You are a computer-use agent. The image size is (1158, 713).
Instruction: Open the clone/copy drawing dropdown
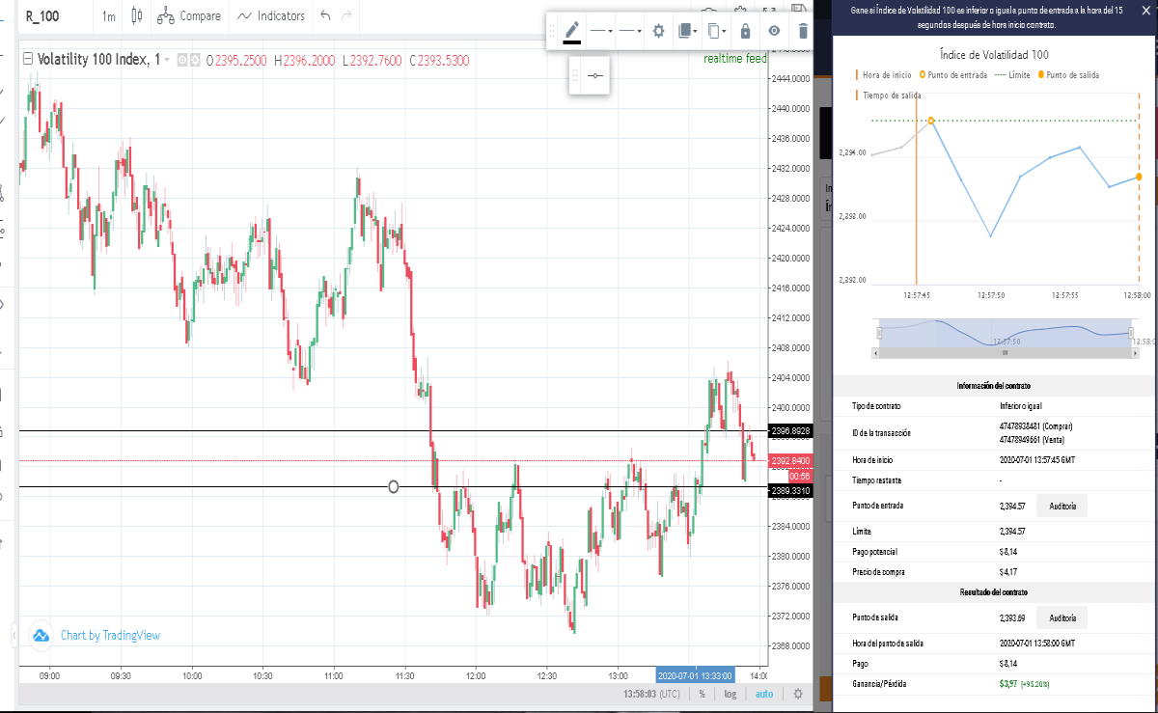[x=716, y=31]
